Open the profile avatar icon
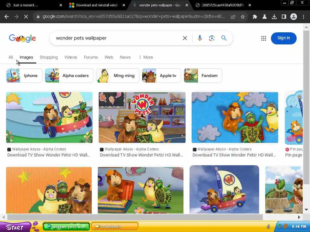 pyautogui.click(x=294, y=17)
